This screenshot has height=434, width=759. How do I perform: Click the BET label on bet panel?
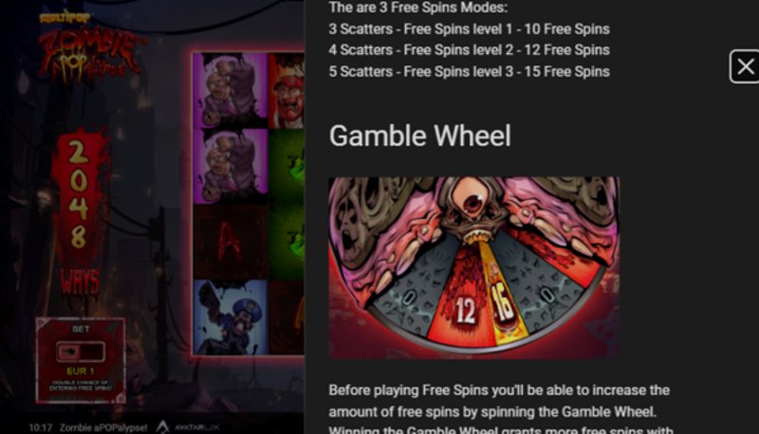81,329
